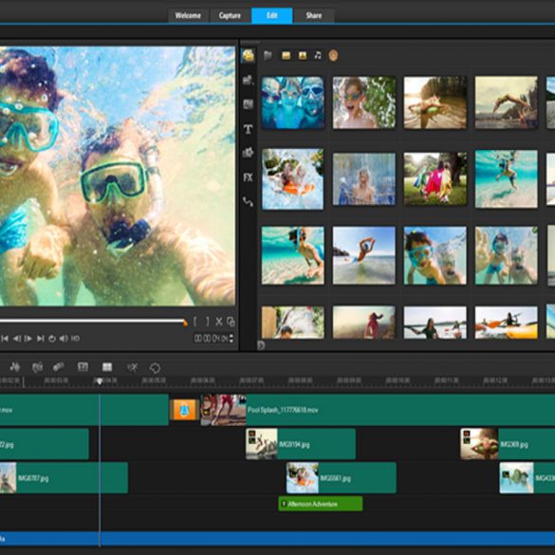Image resolution: width=555 pixels, height=555 pixels.
Task: Set the mark-out bracket point
Action: [207, 322]
